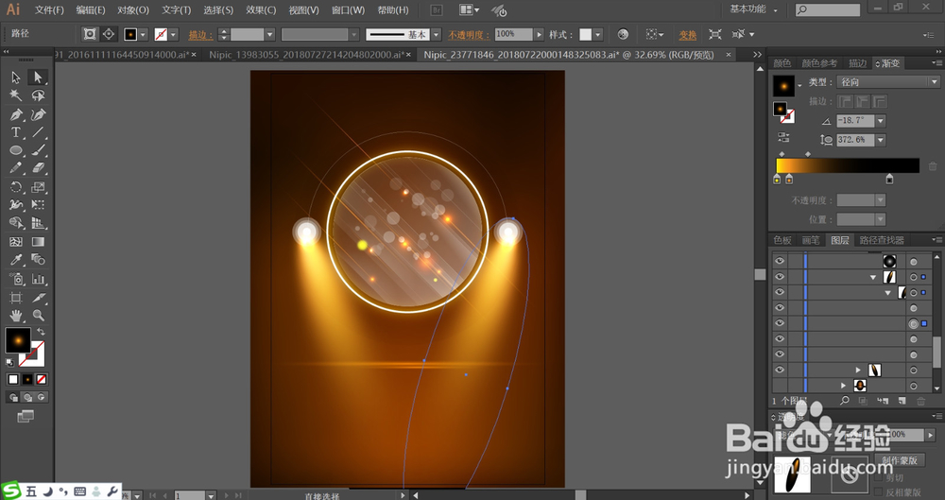Open aspect ratio 372.6% dropdown arrow
Image resolution: width=945 pixels, height=500 pixels.
[x=881, y=140]
